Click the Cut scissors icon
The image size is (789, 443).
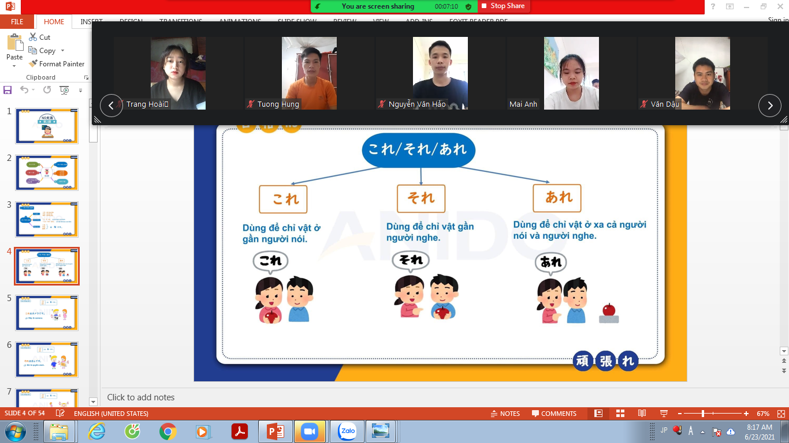[33, 37]
